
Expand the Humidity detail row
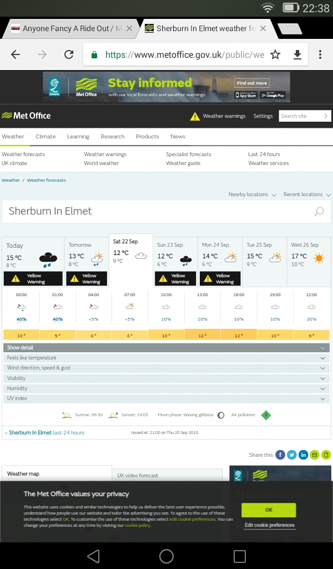pos(167,388)
